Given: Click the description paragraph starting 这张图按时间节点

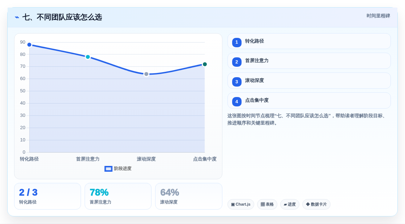Looking at the screenshot, I should point(307,119).
